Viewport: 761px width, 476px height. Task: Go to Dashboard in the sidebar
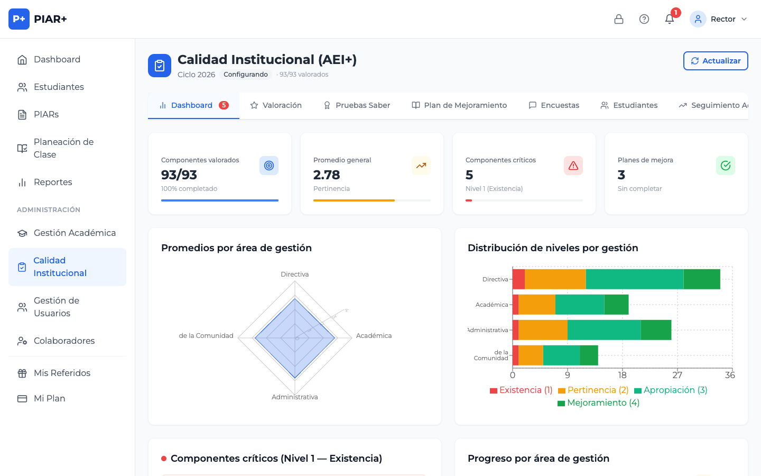[x=68, y=59]
